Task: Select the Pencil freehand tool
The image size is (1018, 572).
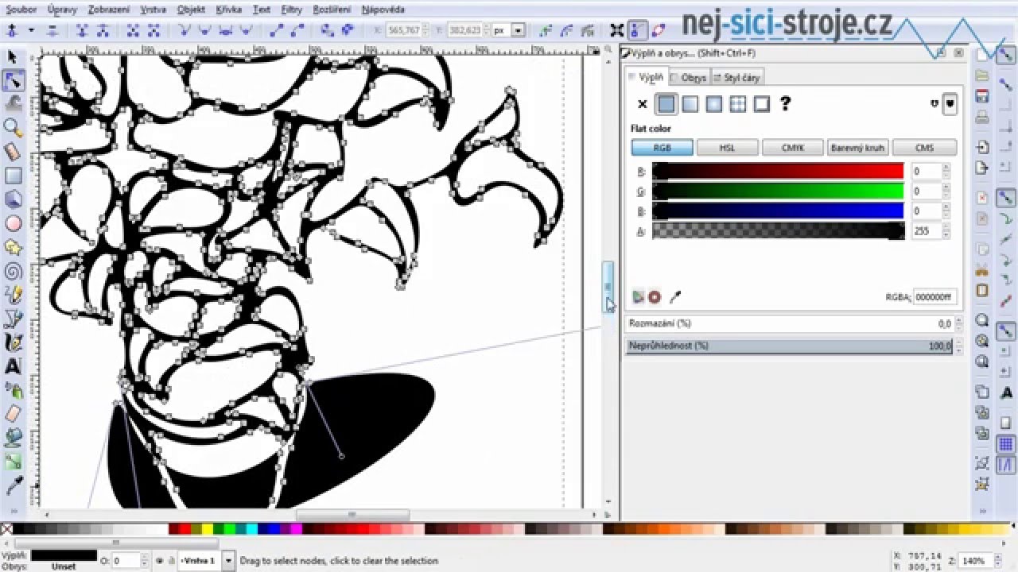Action: [x=13, y=295]
